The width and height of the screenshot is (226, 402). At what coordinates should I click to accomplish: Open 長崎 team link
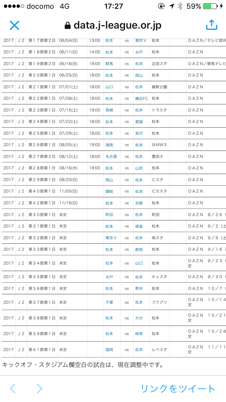(109, 110)
